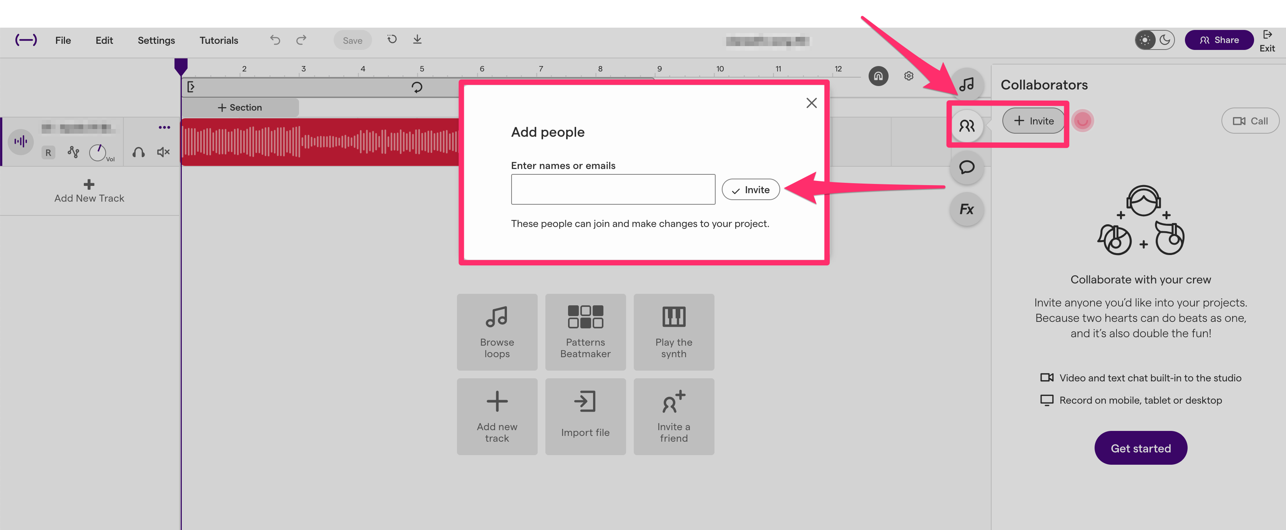The width and height of the screenshot is (1286, 530).
Task: Click the Get started button
Action: 1141,448
